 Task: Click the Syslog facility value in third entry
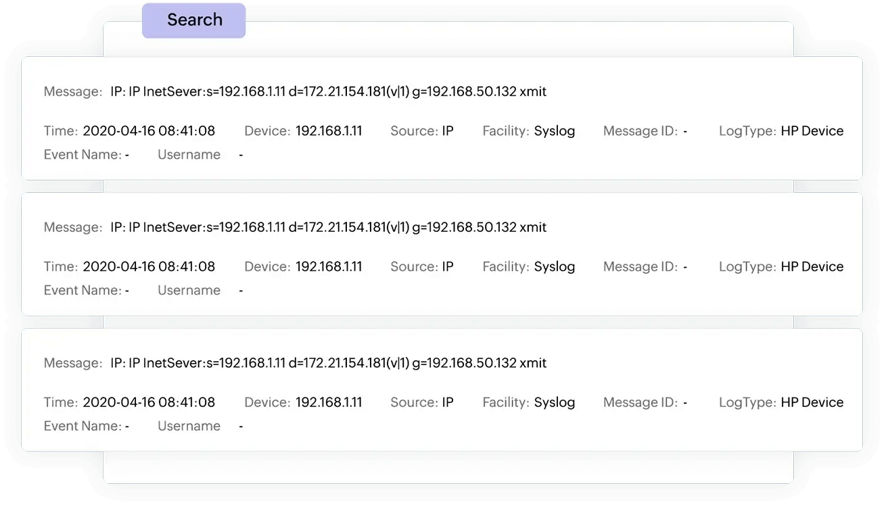tap(555, 403)
